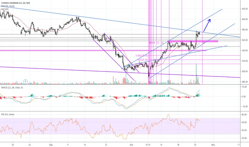Click the Fibonacci time zone 13 label
The image size is (249, 147).
158,43
